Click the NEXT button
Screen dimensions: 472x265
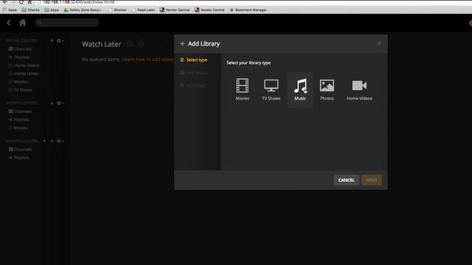(372, 180)
